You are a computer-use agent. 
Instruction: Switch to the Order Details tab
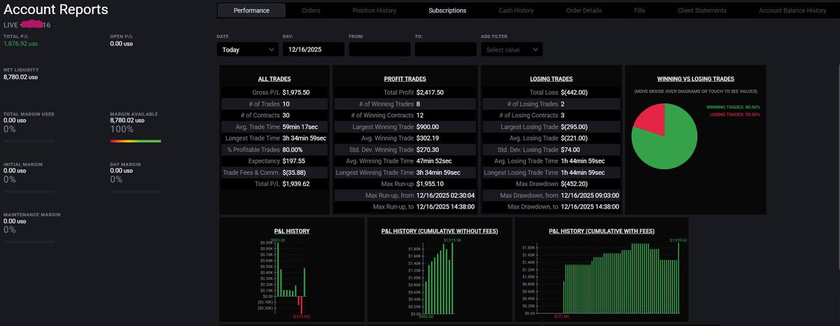(x=584, y=10)
